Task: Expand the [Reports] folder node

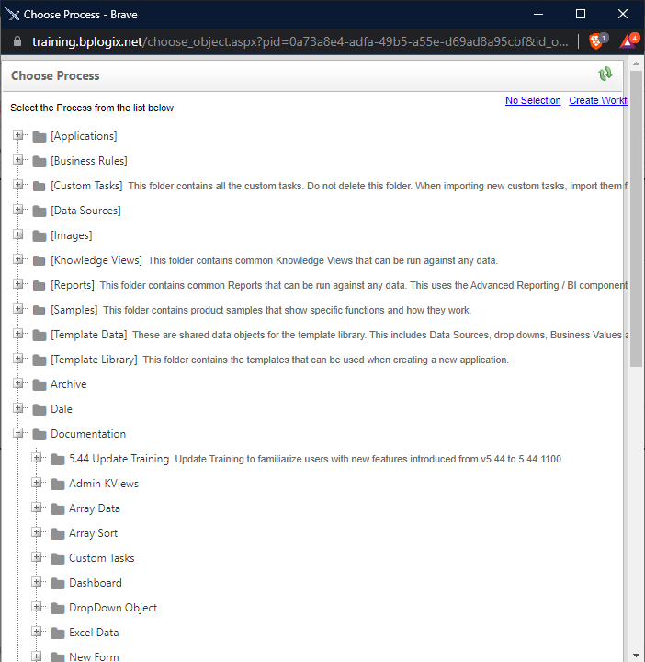Action: (17, 284)
